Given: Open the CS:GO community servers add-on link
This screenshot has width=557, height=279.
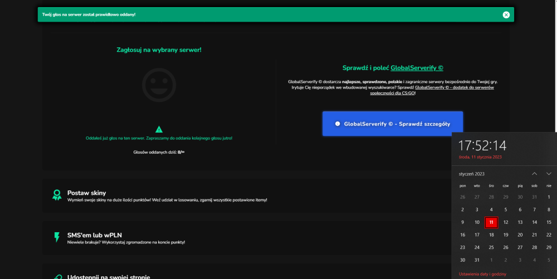Looking at the screenshot, I should coord(432,90).
